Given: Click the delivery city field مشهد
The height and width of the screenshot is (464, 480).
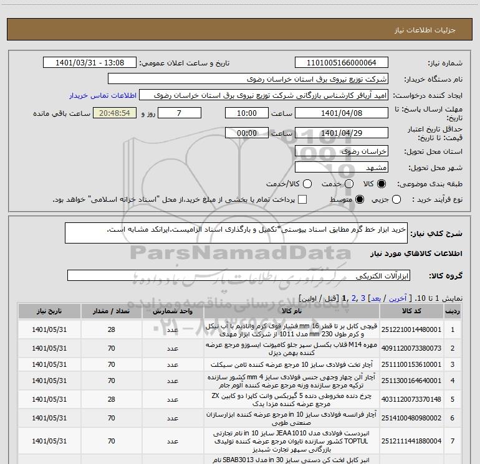Looking at the screenshot, I should [x=342, y=167].
